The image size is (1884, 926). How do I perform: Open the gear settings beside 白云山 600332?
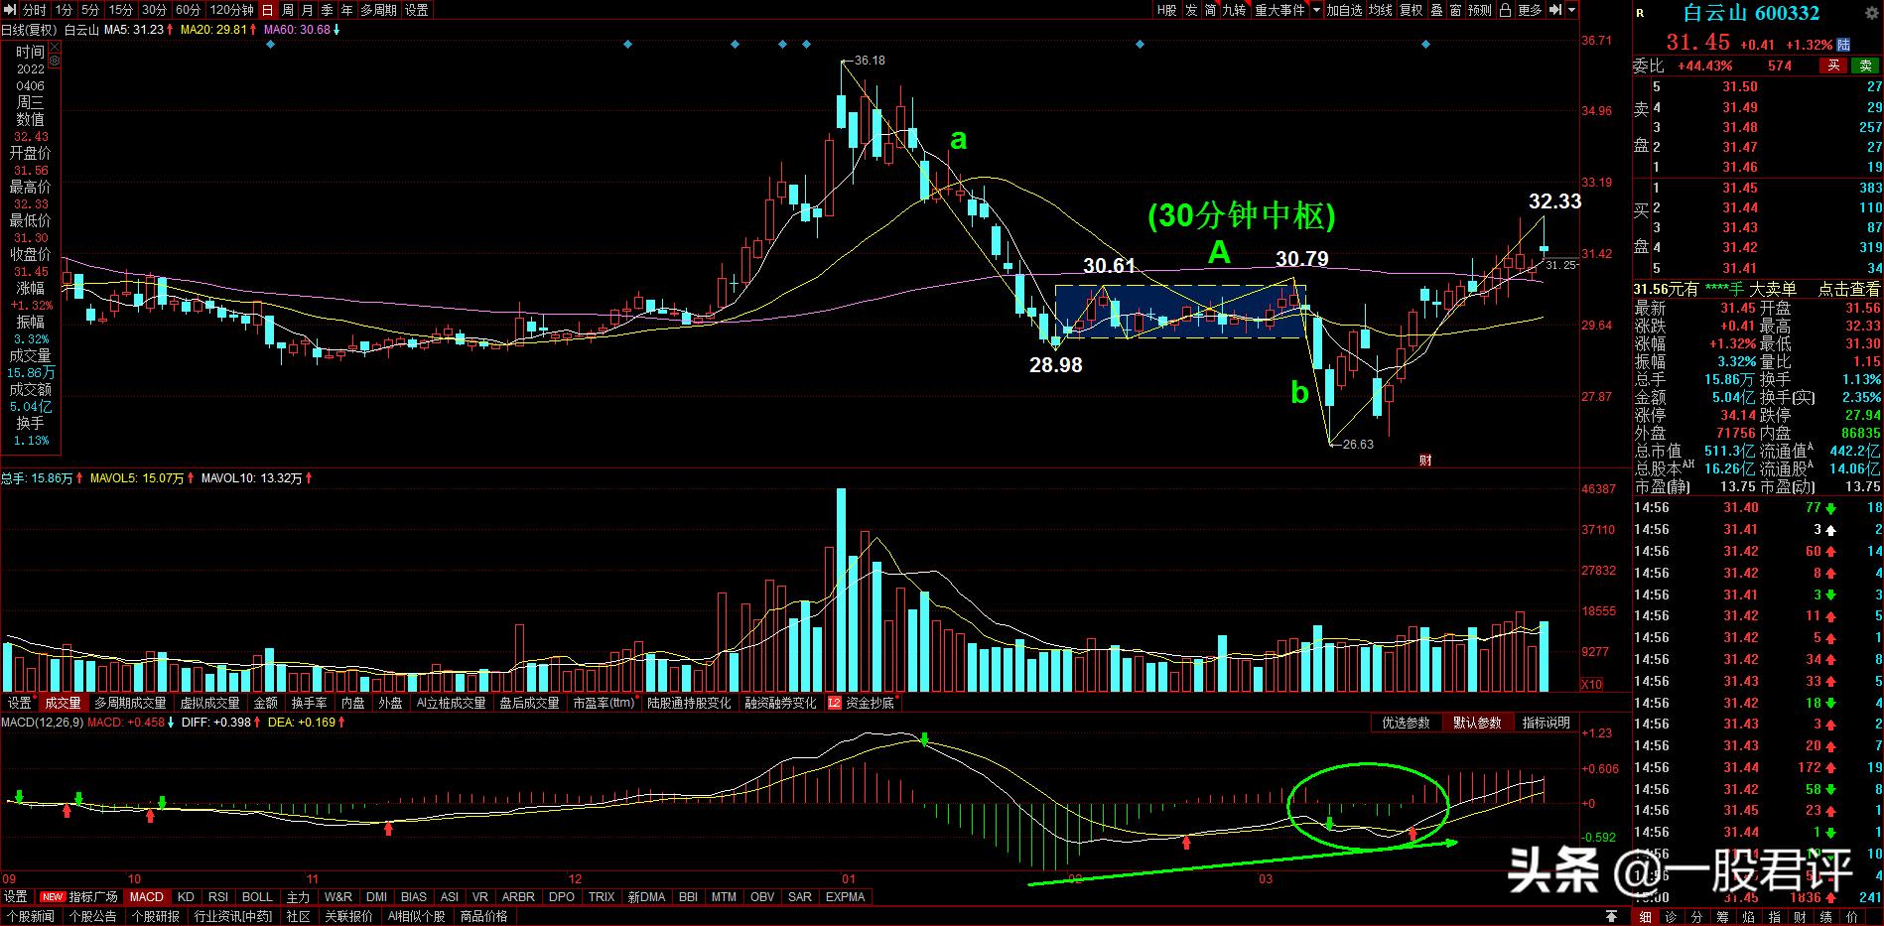(x=1870, y=13)
